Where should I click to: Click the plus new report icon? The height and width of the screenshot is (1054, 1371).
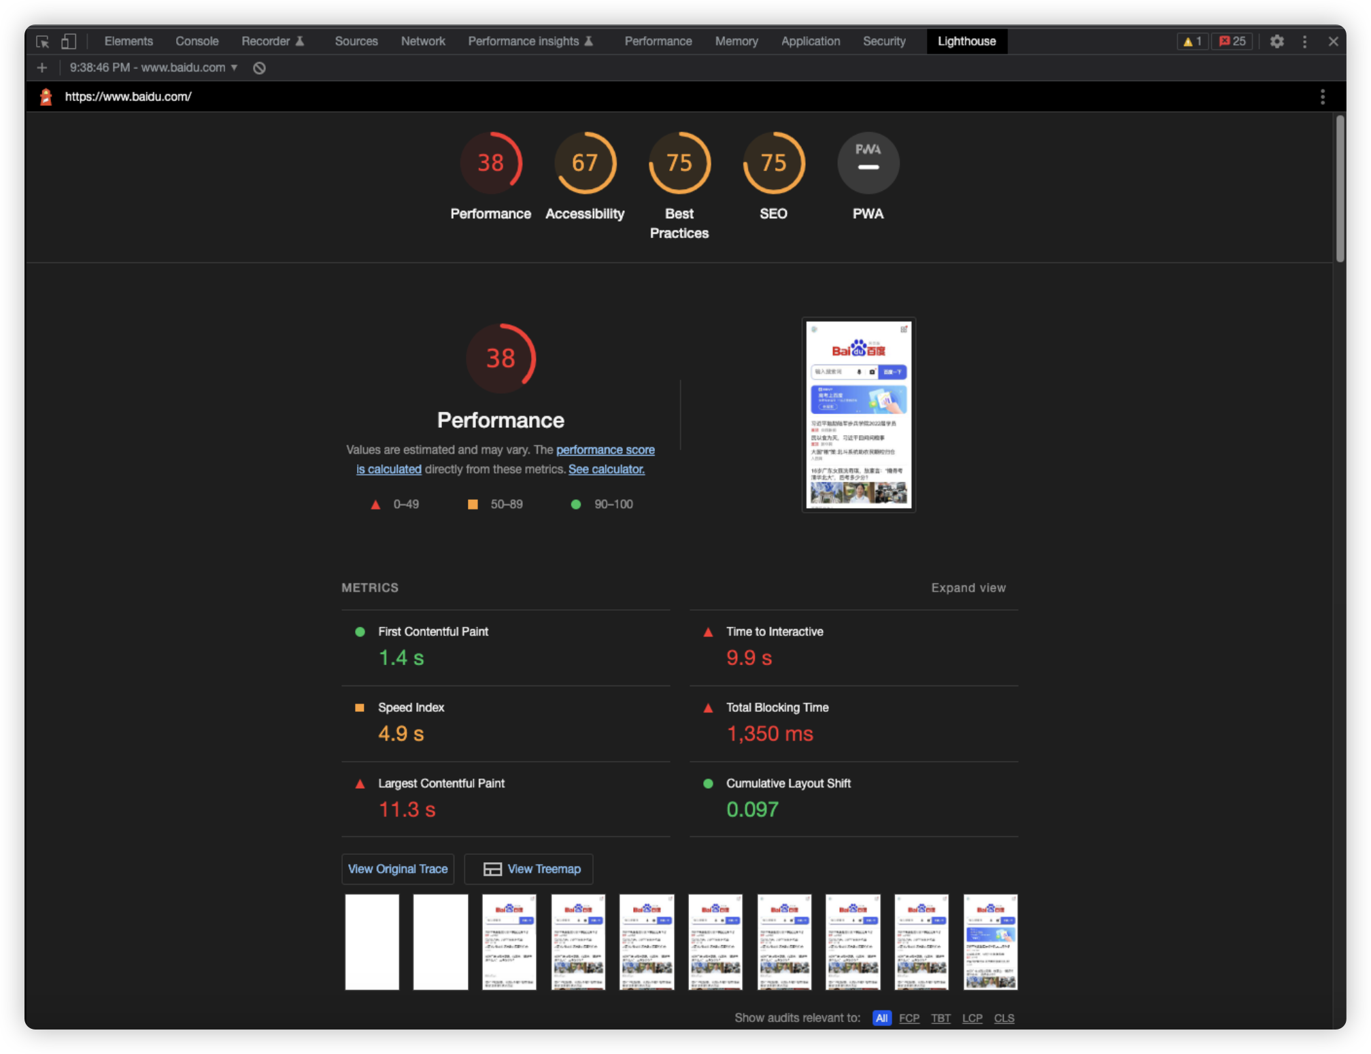[42, 67]
